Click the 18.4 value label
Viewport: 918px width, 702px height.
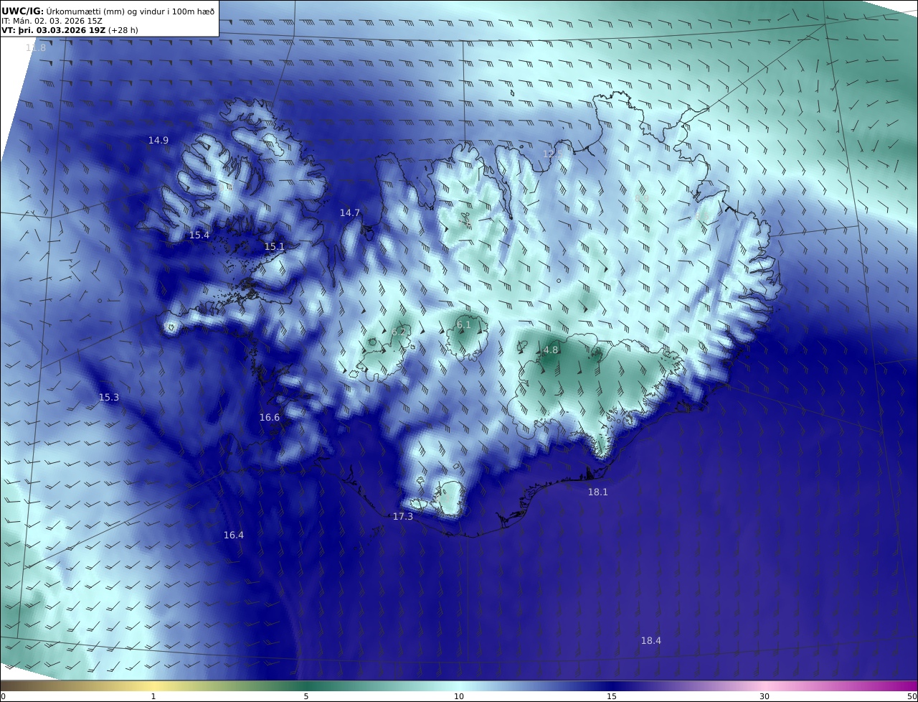point(651,640)
